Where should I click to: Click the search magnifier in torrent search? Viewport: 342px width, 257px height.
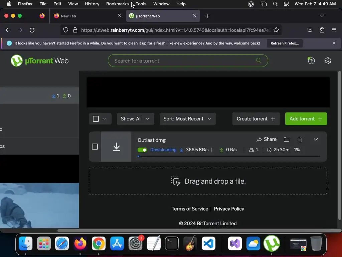point(259,61)
